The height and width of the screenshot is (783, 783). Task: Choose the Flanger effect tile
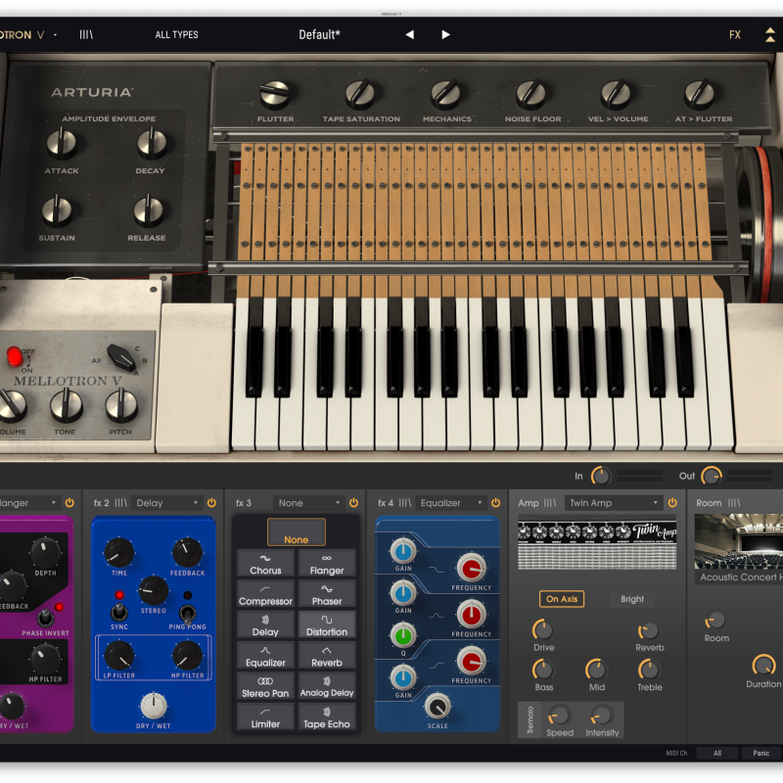pos(327,564)
